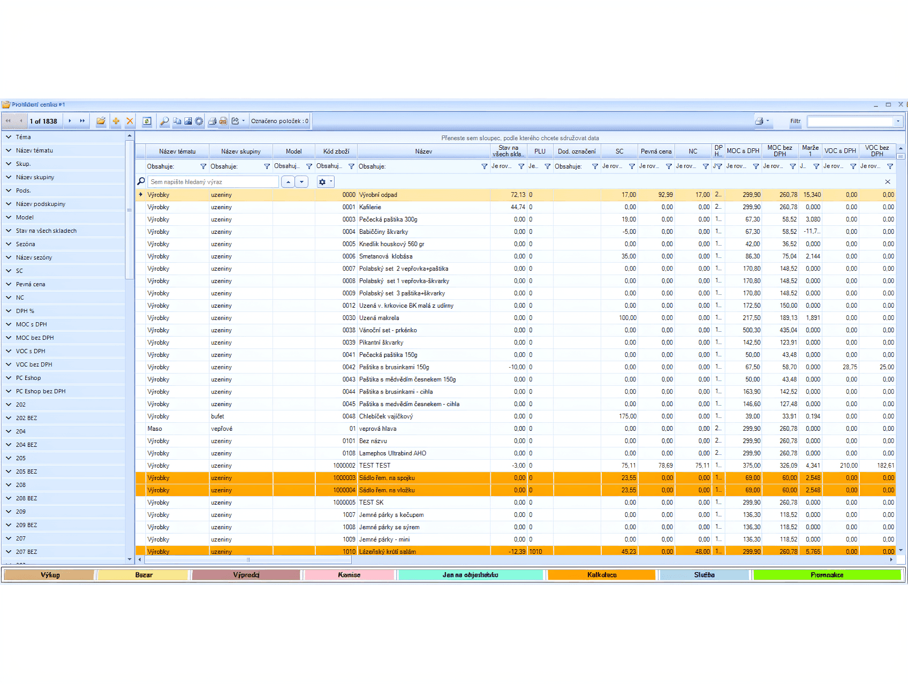Select the Jen na objednávku legend
The height and width of the screenshot is (685, 908).
point(471,575)
